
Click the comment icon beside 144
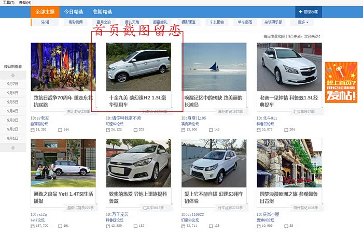coord(60,129)
